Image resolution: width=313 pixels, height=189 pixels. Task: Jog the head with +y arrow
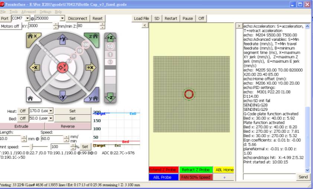coord(62,38)
